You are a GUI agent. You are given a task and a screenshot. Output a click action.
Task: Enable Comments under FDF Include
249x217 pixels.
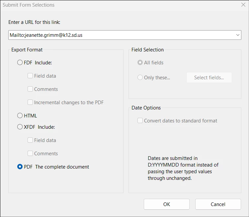click(30, 89)
